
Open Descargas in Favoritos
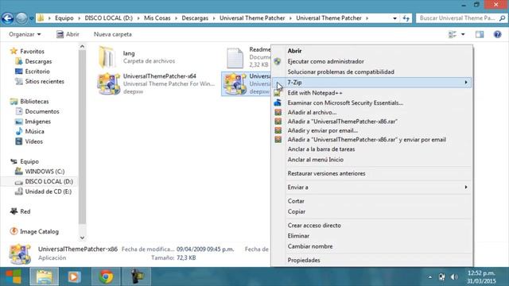(x=38, y=61)
